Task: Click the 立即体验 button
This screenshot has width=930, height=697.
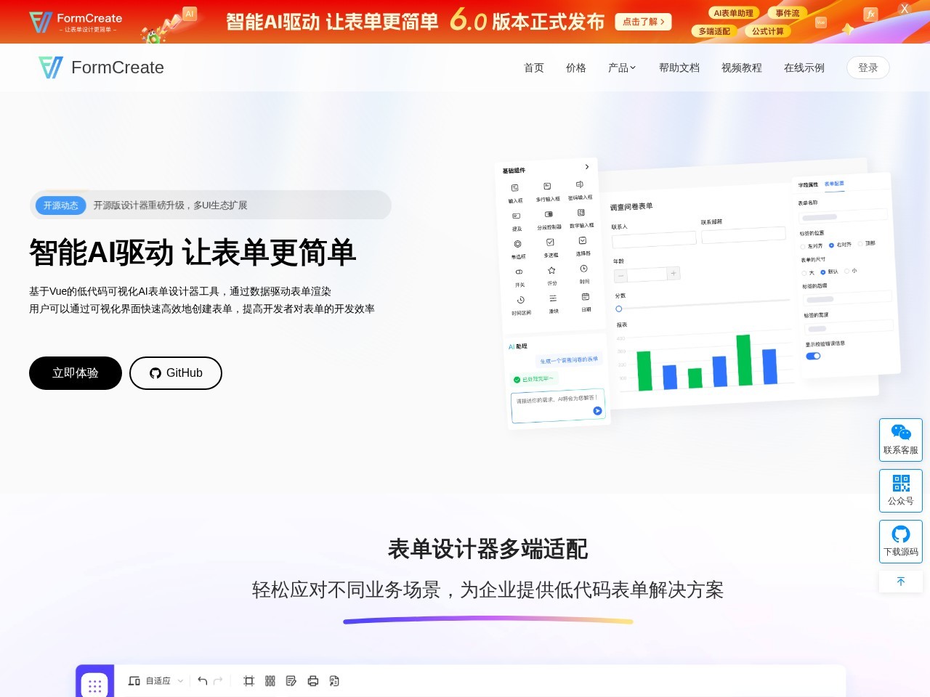Action: point(76,373)
